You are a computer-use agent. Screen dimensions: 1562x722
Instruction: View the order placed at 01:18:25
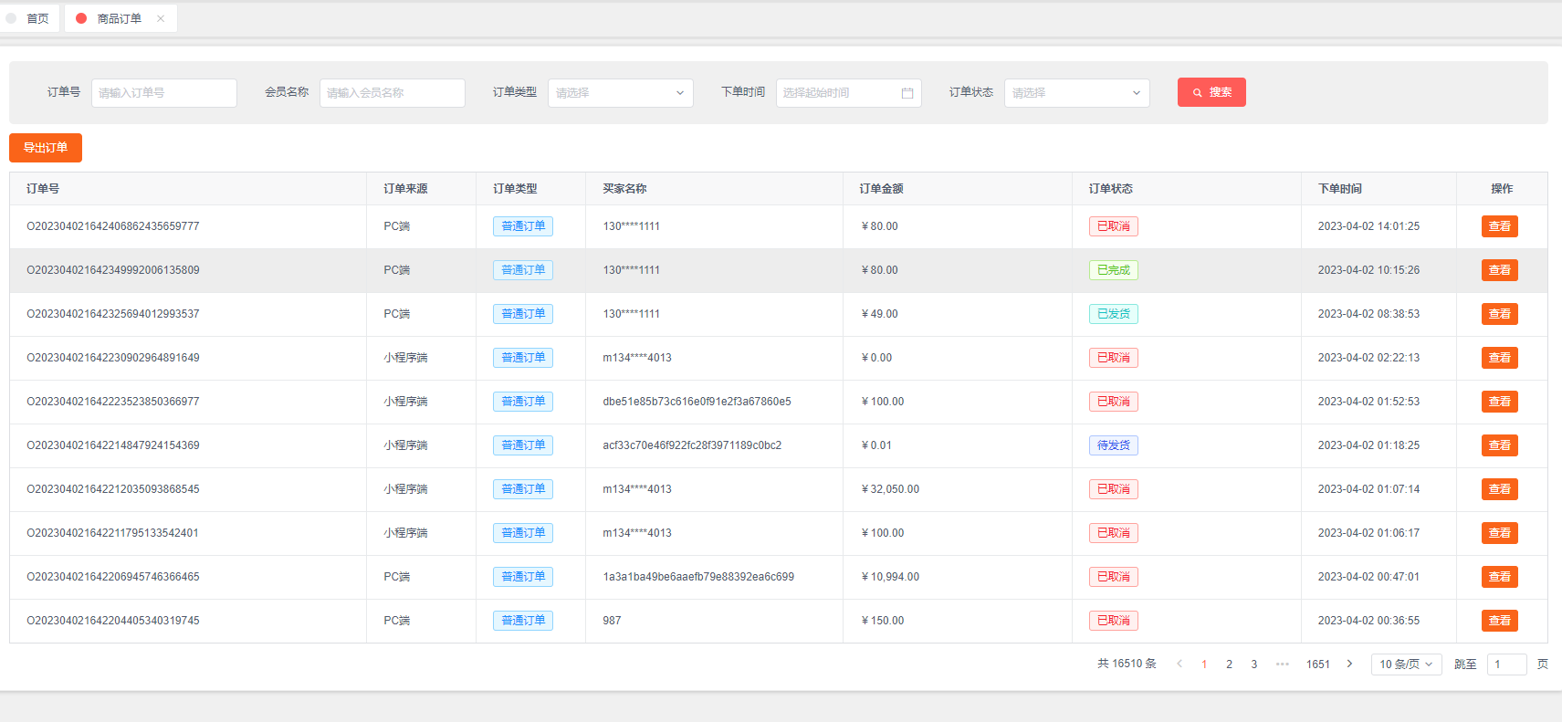coord(1500,445)
